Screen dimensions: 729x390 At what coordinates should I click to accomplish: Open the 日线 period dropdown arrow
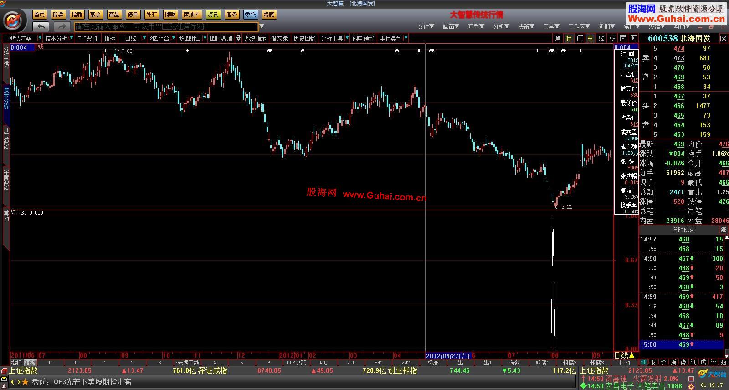[144, 38]
